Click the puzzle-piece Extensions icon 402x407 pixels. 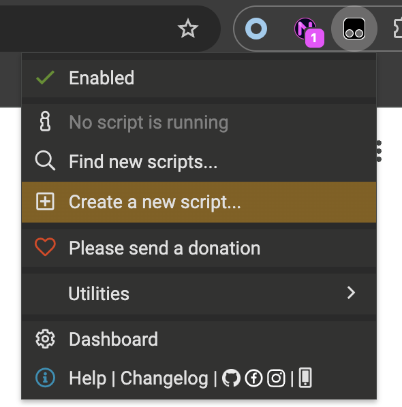[398, 29]
